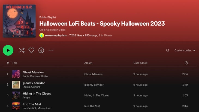Screen dimensions: 199x112
Task: Click track number 3
Action: (x=7, y=95)
